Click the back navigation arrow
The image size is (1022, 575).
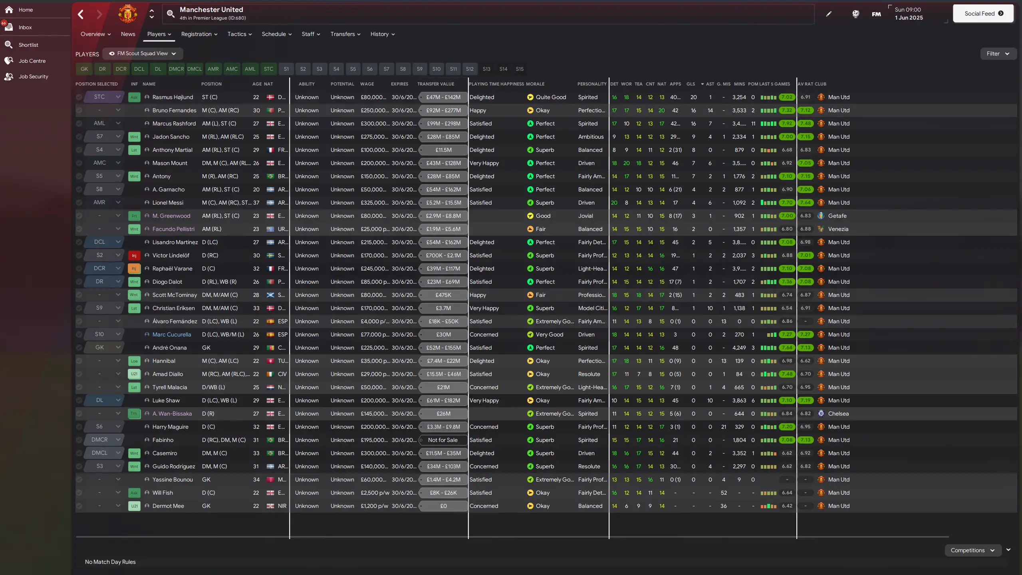click(81, 14)
